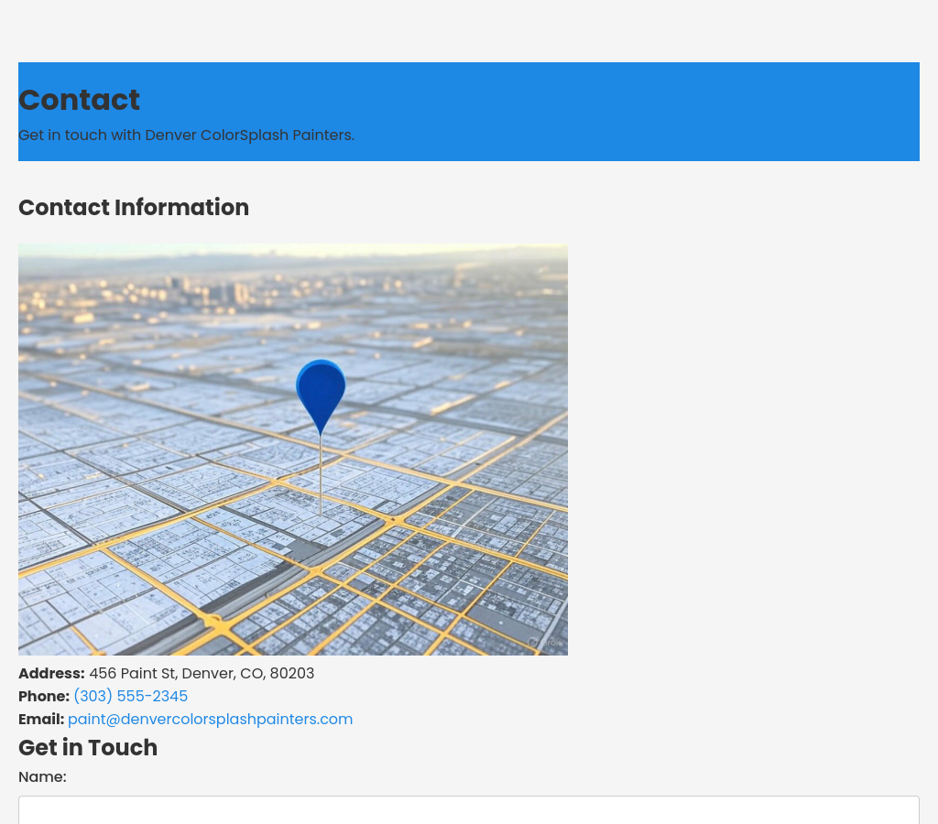Click the "456 Paint St, Denver" address text

[201, 674]
